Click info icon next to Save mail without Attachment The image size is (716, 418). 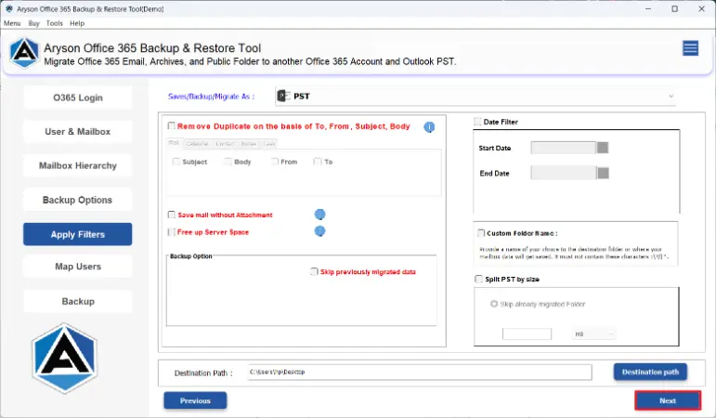pos(320,215)
